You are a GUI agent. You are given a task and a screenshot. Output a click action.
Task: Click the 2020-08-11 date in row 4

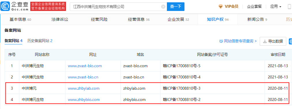(278, 100)
